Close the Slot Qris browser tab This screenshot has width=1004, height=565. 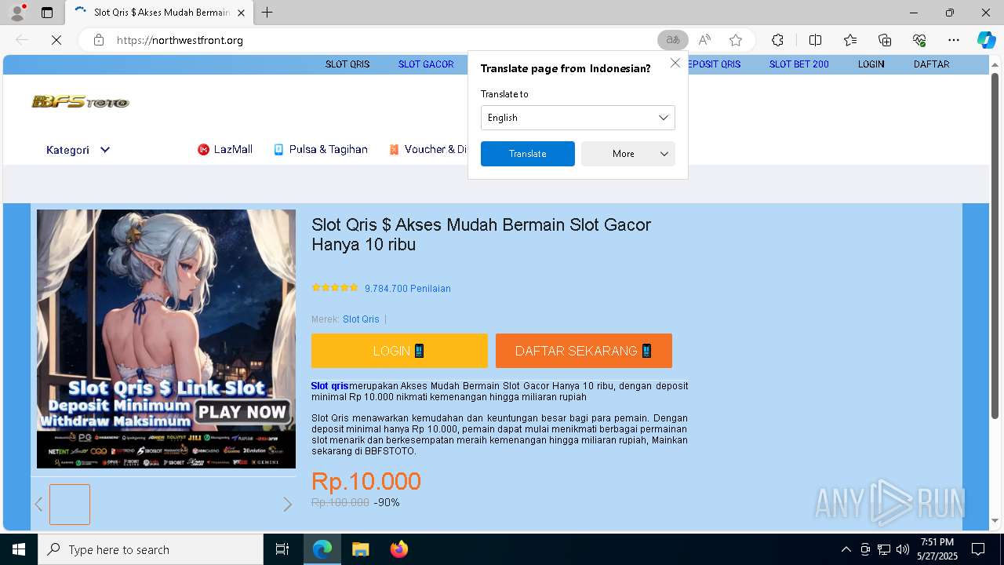pos(241,13)
